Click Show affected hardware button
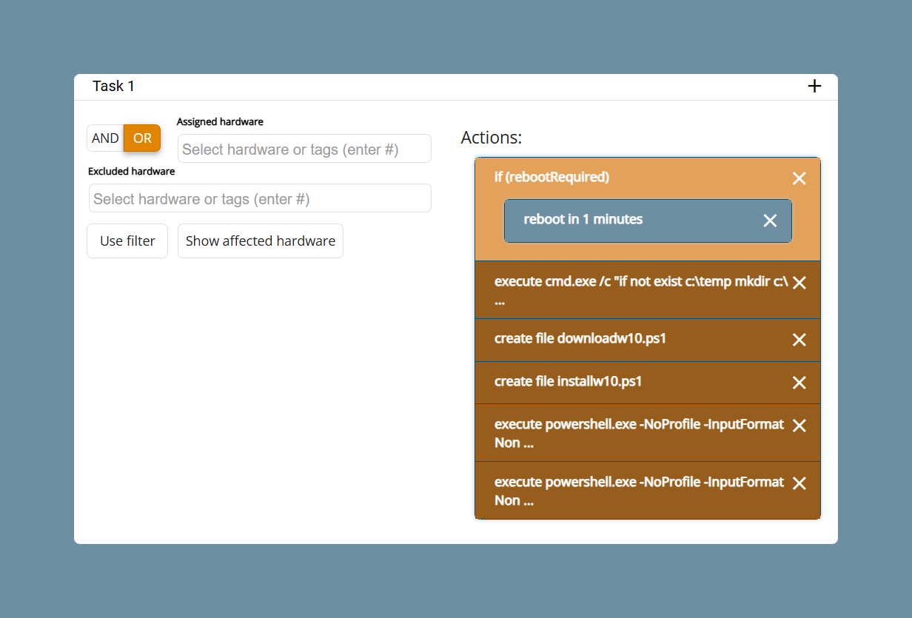The image size is (912, 618). coord(261,241)
